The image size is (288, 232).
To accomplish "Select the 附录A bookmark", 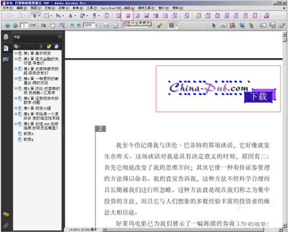I will click(29, 134).
